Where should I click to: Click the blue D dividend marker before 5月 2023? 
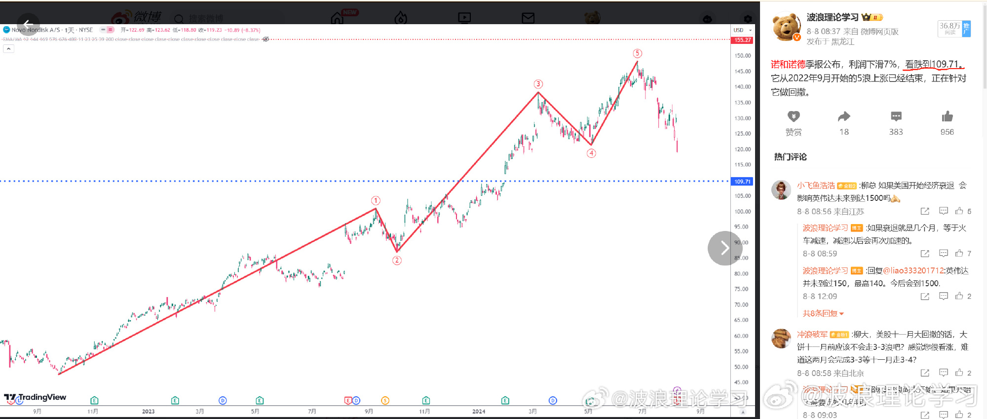[x=223, y=400]
